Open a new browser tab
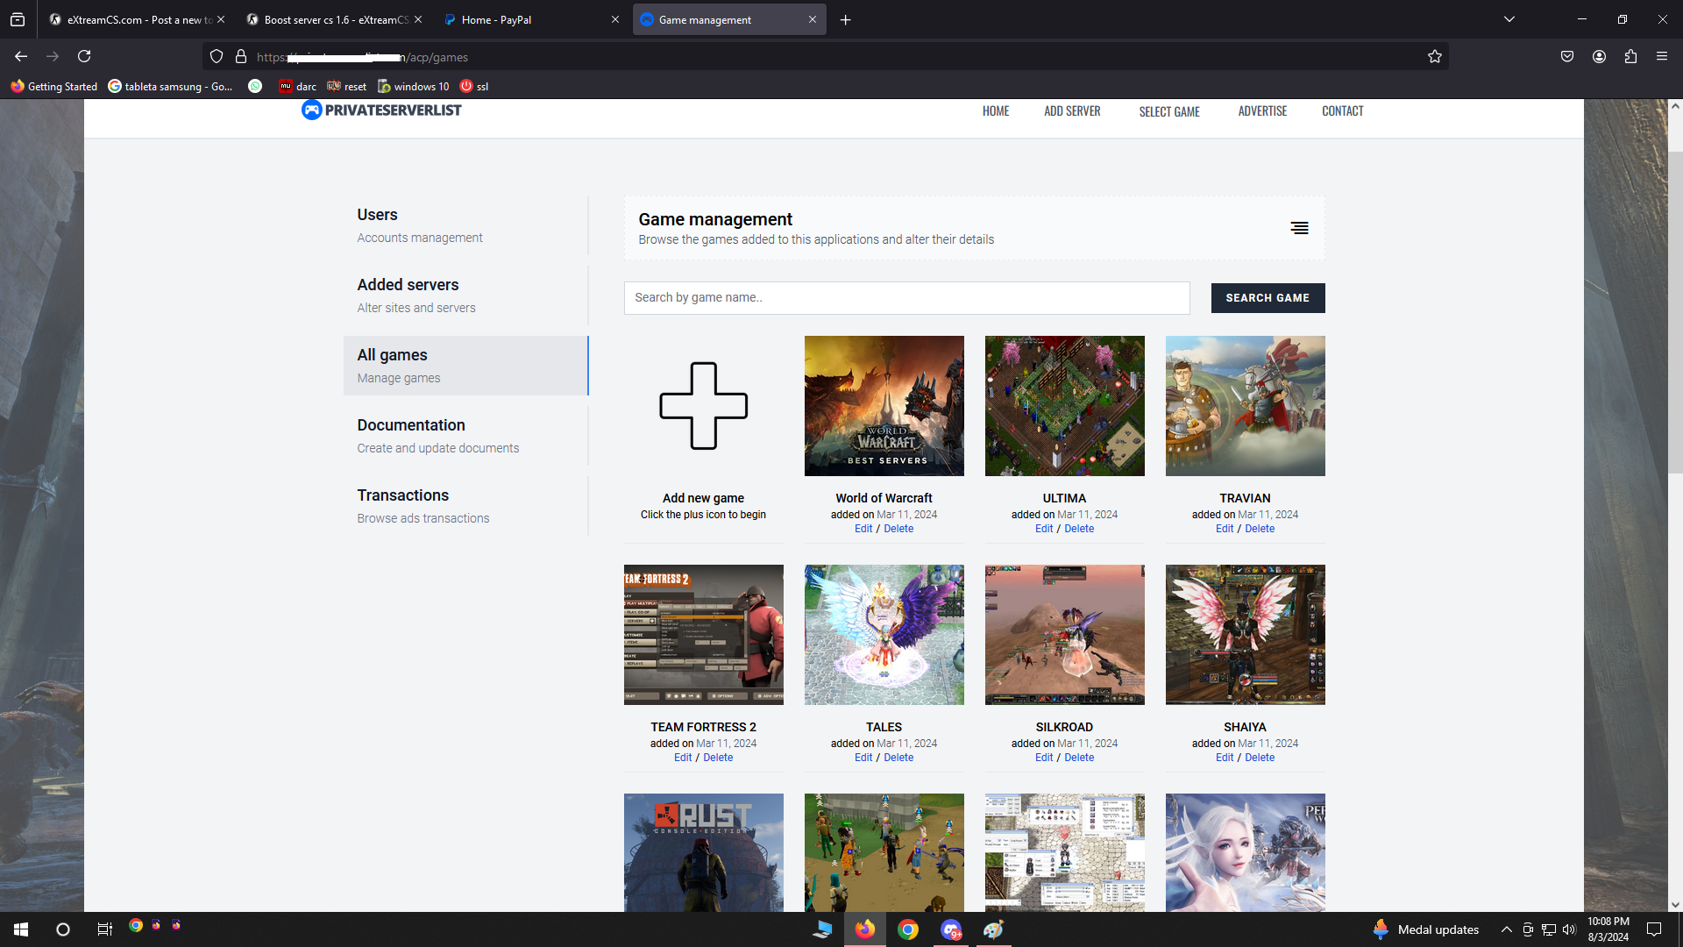 [x=845, y=19]
